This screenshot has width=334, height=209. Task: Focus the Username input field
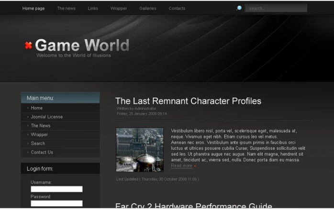point(56,189)
